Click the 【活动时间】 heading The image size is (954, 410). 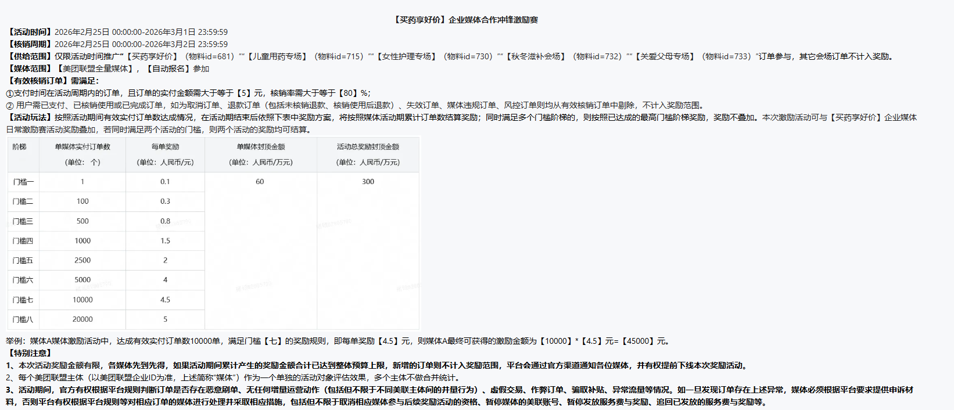30,32
